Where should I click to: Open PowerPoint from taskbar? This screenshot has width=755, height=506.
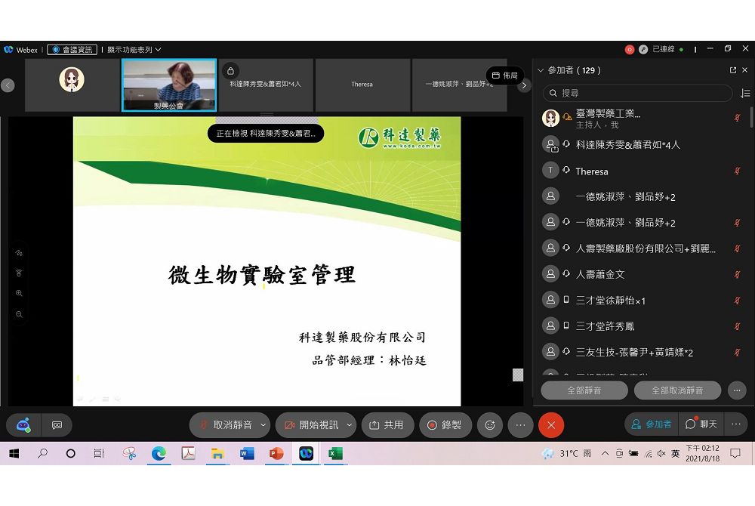point(276,454)
